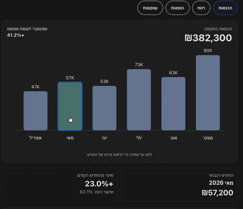Click the יוני month label
Screen dimensions: 243x209
(x=105, y=138)
